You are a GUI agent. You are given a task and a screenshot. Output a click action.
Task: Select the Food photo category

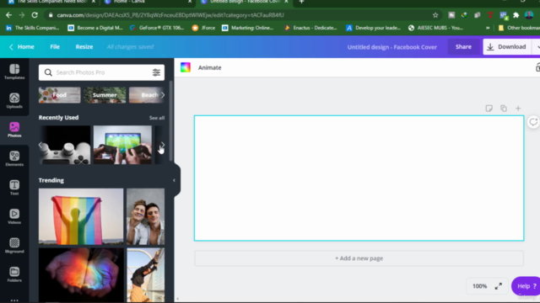60,95
